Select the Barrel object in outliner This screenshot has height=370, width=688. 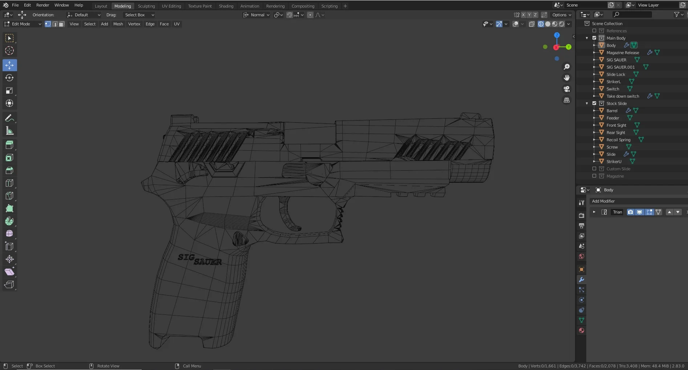tap(612, 111)
